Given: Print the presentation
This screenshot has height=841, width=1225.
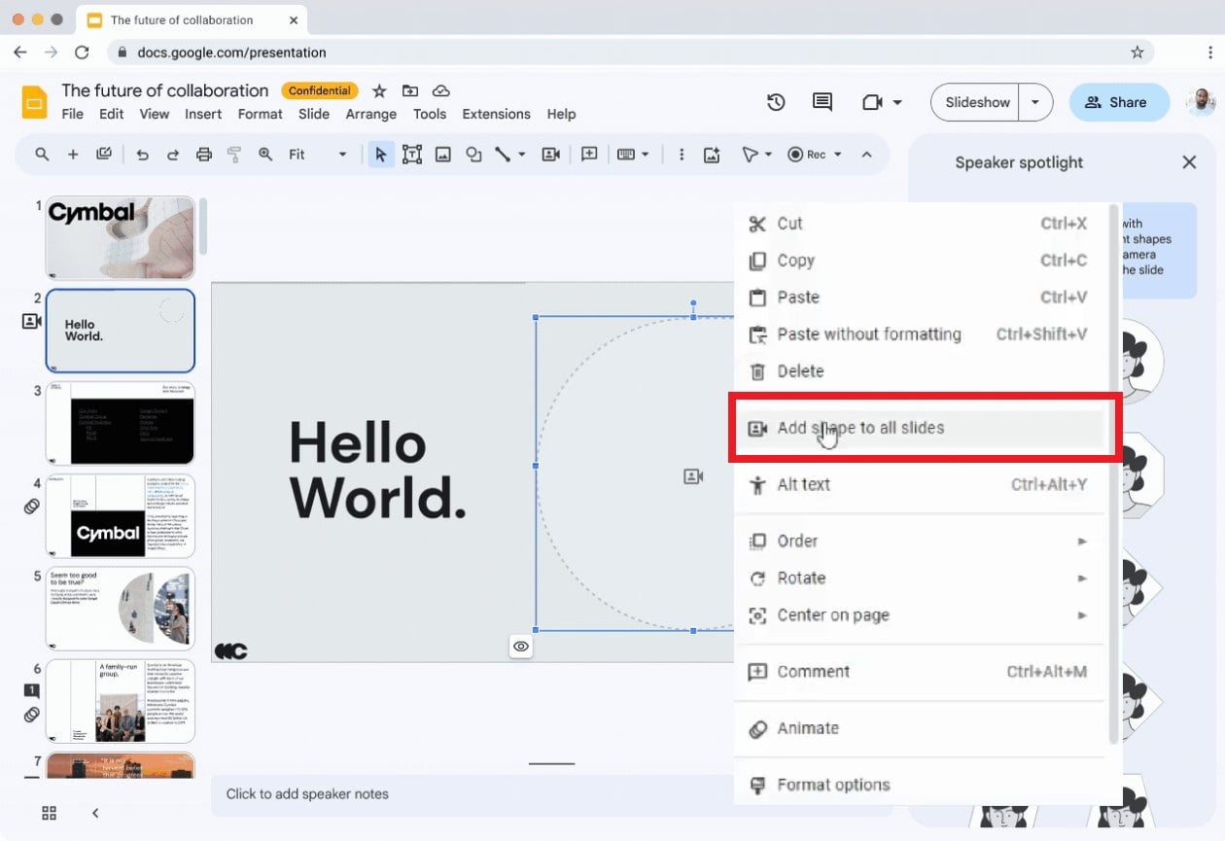Looking at the screenshot, I should click(203, 155).
